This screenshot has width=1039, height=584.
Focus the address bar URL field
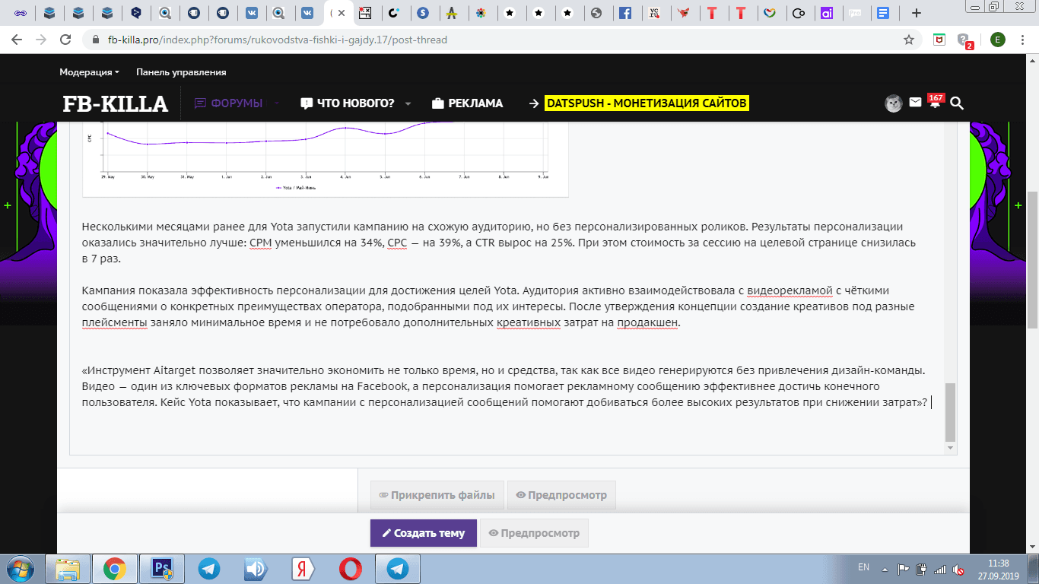click(487, 40)
